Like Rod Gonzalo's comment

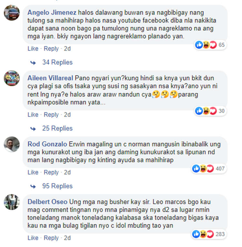pyautogui.click(x=33, y=172)
